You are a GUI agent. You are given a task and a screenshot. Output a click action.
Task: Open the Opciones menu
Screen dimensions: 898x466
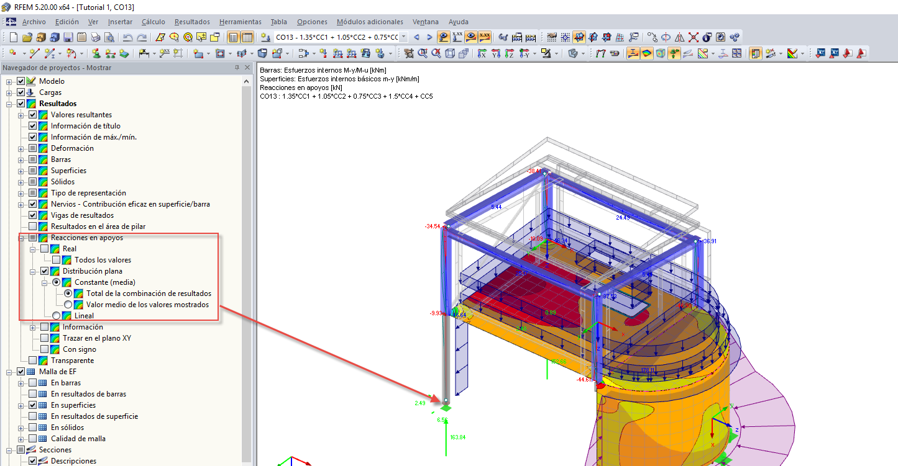(312, 22)
